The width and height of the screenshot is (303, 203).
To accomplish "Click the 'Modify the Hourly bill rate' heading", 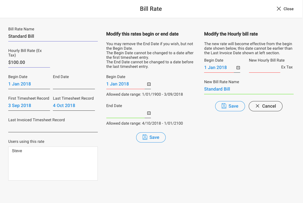I will [x=231, y=34].
